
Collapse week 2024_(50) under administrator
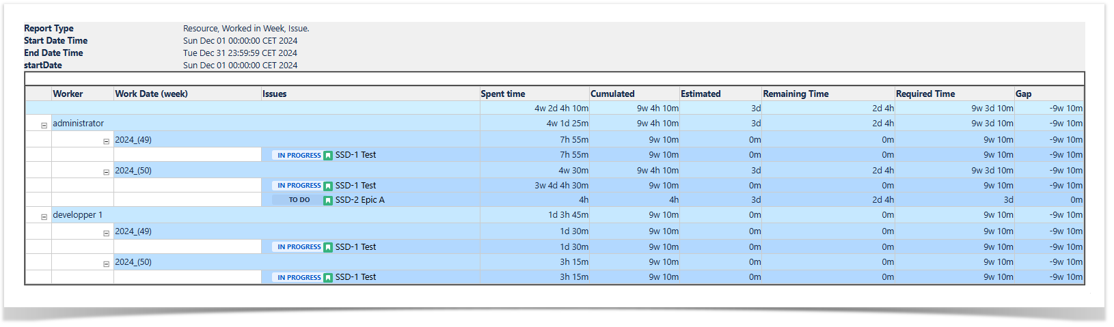106,172
